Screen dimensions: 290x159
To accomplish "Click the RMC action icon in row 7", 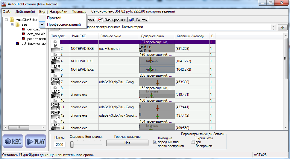I will click(x=56, y=81).
